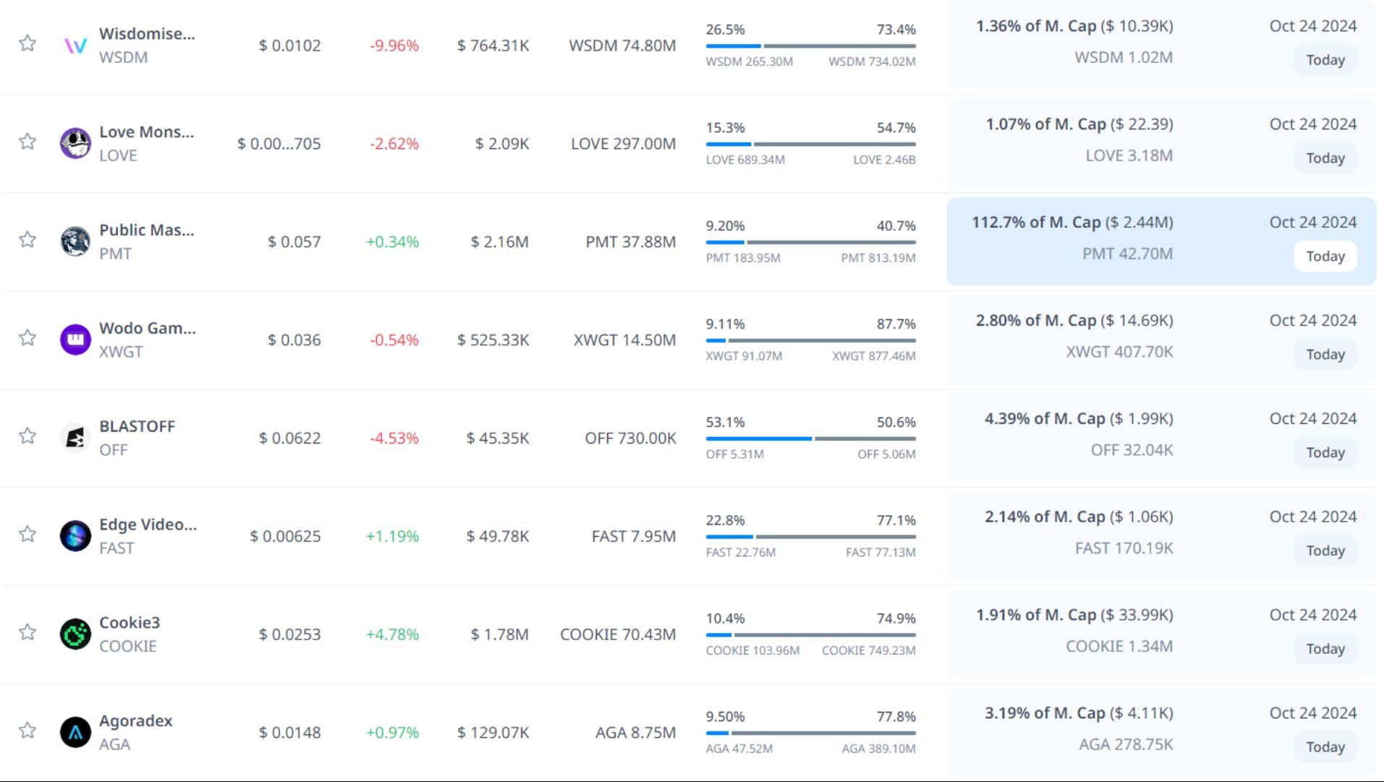Screen dimensions: 1384x782
Task: Open the green Cookie3 logo icon
Action: (75, 634)
